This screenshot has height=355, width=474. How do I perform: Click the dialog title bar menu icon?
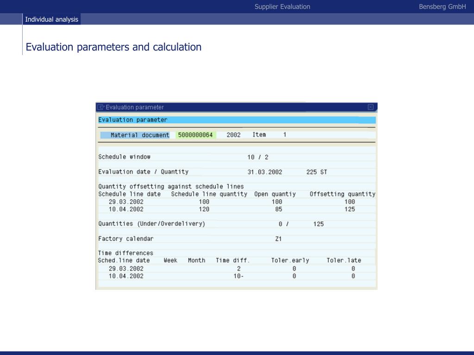coord(100,107)
